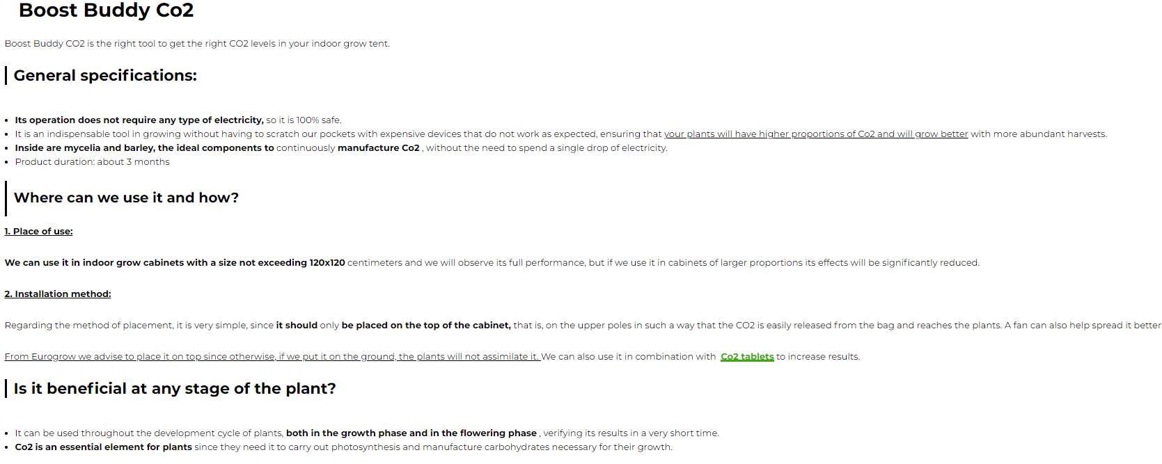Click the "Co2 is an essential element" bullet
1162x464 pixels.
tap(103, 447)
